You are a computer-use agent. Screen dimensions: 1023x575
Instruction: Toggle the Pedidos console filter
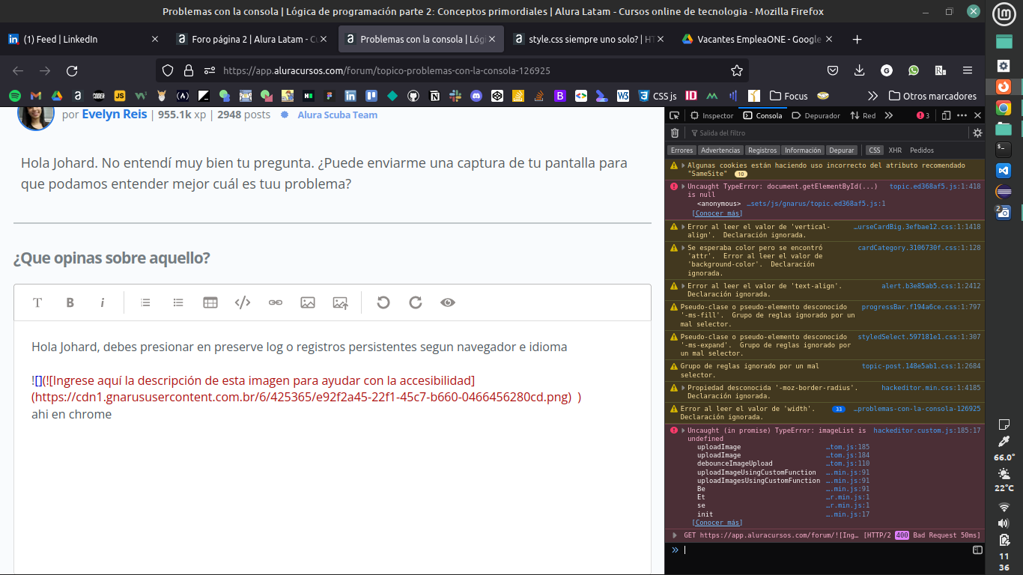pyautogui.click(x=922, y=150)
